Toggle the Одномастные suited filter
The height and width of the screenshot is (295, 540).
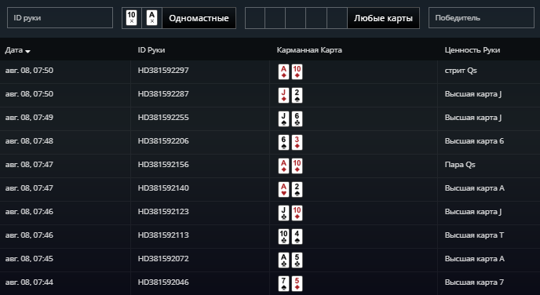tap(199, 18)
